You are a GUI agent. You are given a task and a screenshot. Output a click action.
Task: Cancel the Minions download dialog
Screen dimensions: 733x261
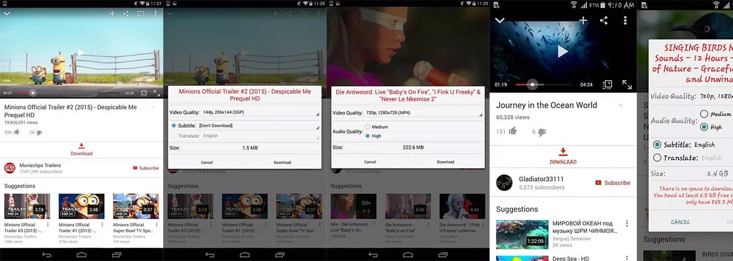207,162
